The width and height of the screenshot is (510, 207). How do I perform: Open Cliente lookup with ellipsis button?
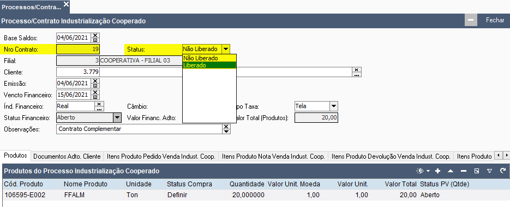pyautogui.click(x=357, y=74)
